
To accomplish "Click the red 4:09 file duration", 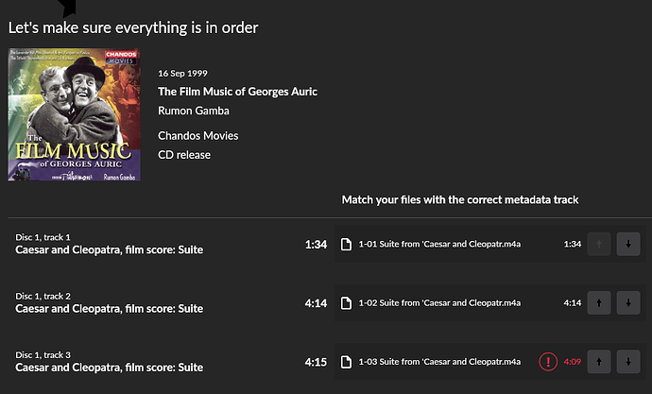I will point(572,362).
